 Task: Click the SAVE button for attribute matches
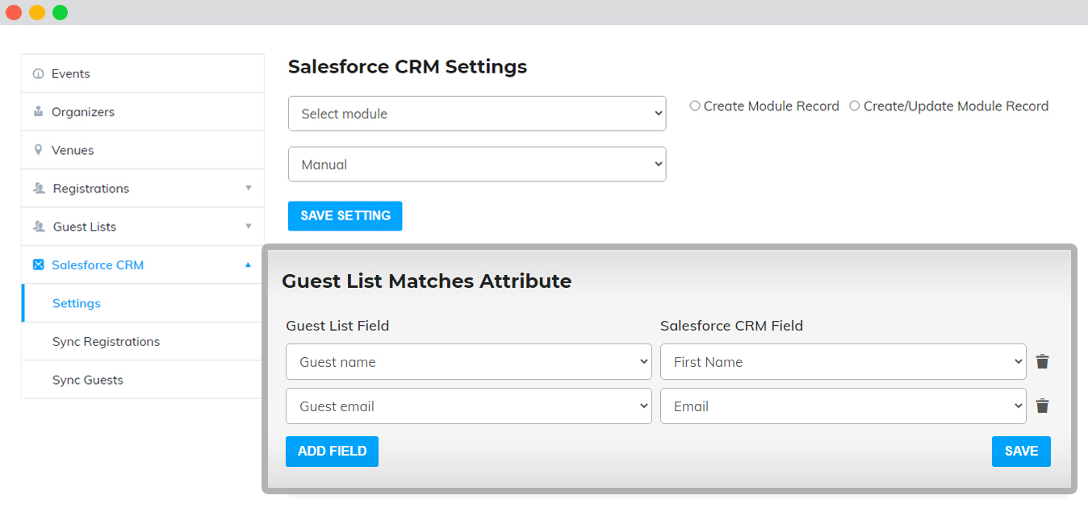pos(1021,452)
